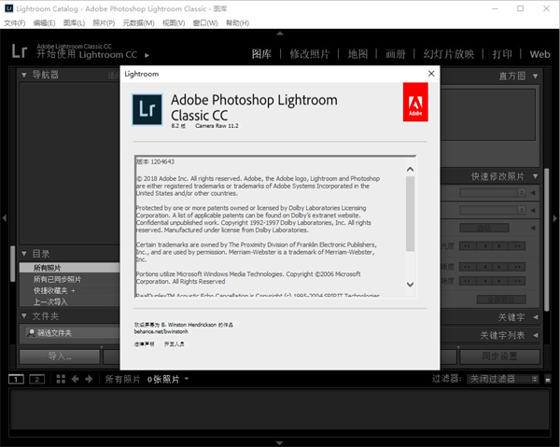
Task: Click the 同步设置 button
Action: (x=499, y=356)
